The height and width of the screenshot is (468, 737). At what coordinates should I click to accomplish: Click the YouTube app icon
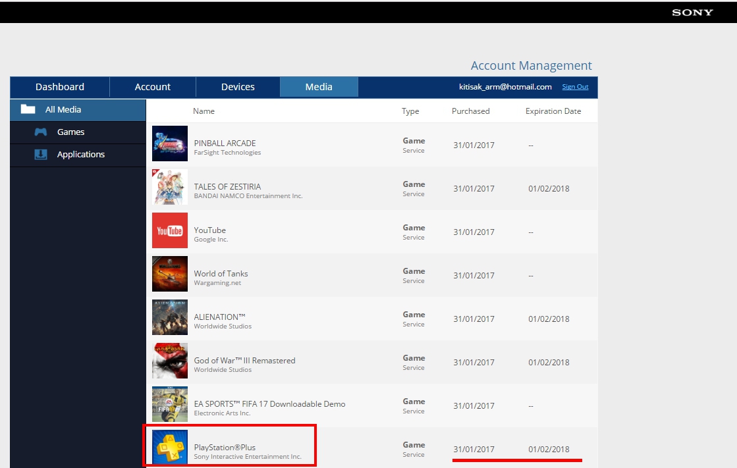pyautogui.click(x=170, y=230)
